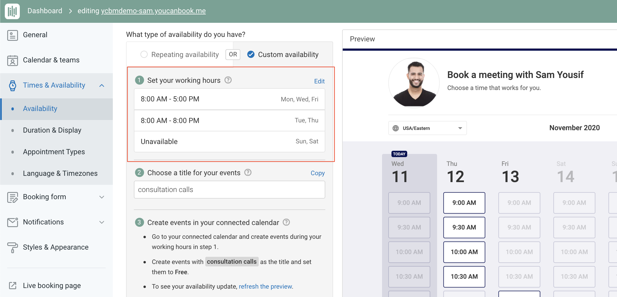This screenshot has height=297, width=617.
Task: Click Saturday 14 9:30 AM slot
Action: pyautogui.click(x=574, y=227)
